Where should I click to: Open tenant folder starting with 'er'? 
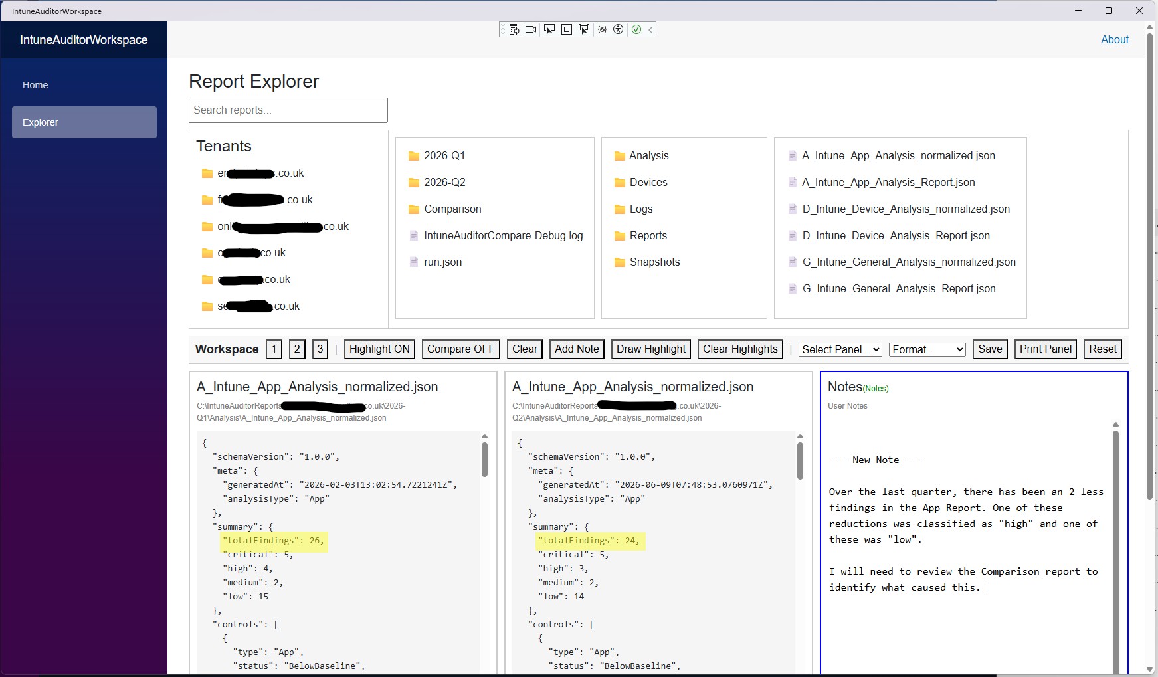252,173
